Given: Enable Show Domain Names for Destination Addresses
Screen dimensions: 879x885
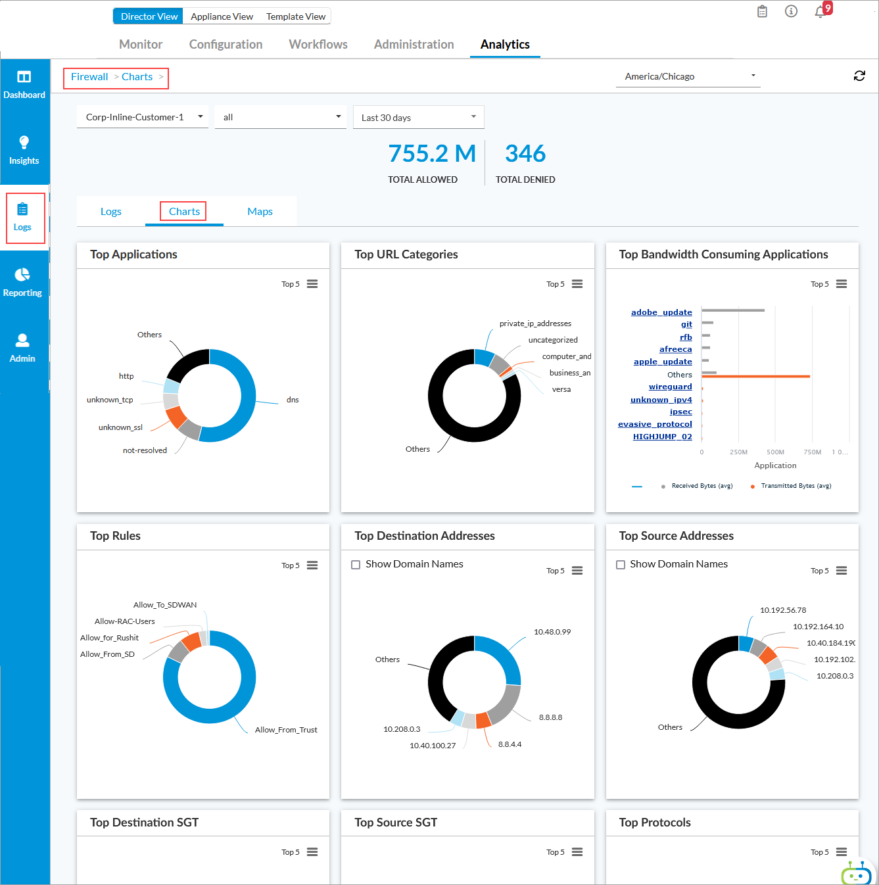Looking at the screenshot, I should (356, 565).
